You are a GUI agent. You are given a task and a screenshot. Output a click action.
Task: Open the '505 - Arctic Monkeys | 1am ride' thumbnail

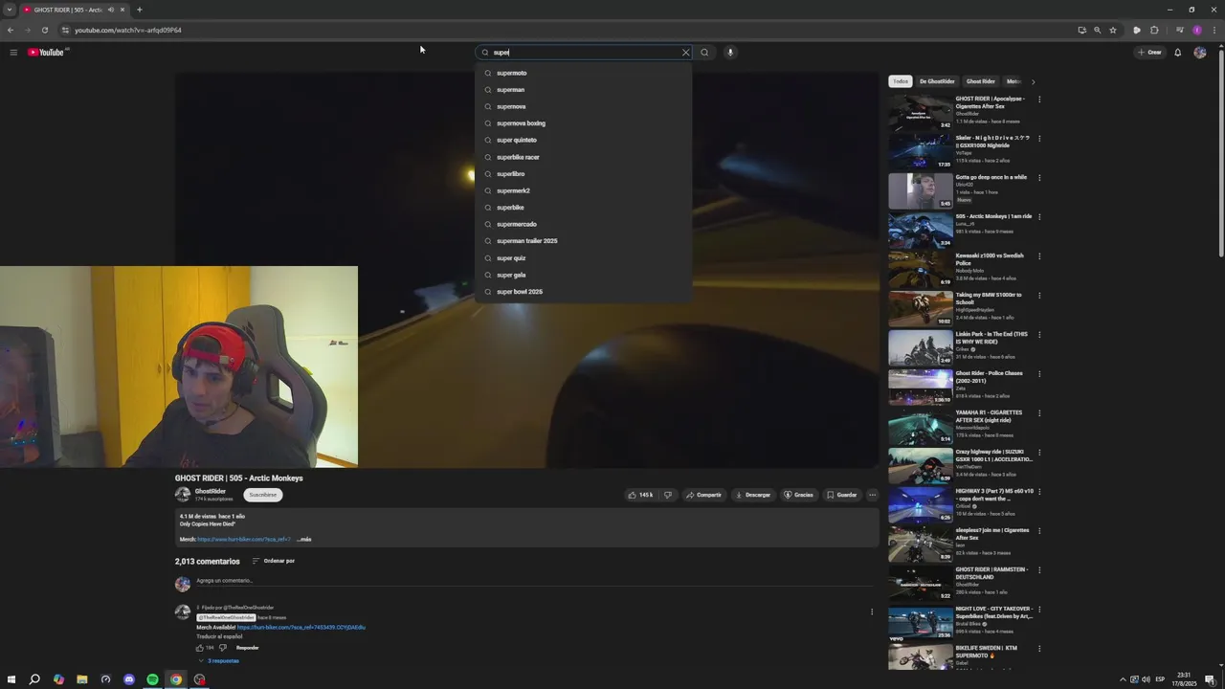click(x=921, y=230)
